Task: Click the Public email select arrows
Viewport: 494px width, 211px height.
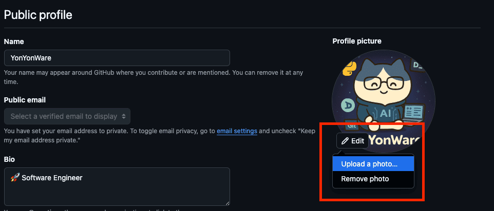Action: [123, 116]
